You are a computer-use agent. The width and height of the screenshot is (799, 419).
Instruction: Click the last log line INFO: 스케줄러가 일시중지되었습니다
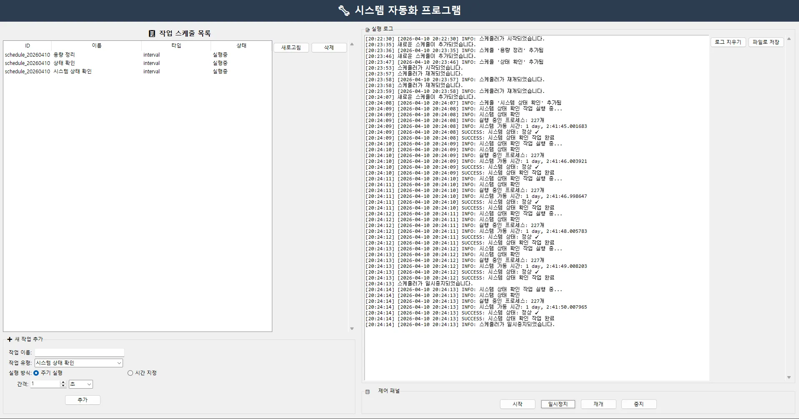(x=460, y=324)
